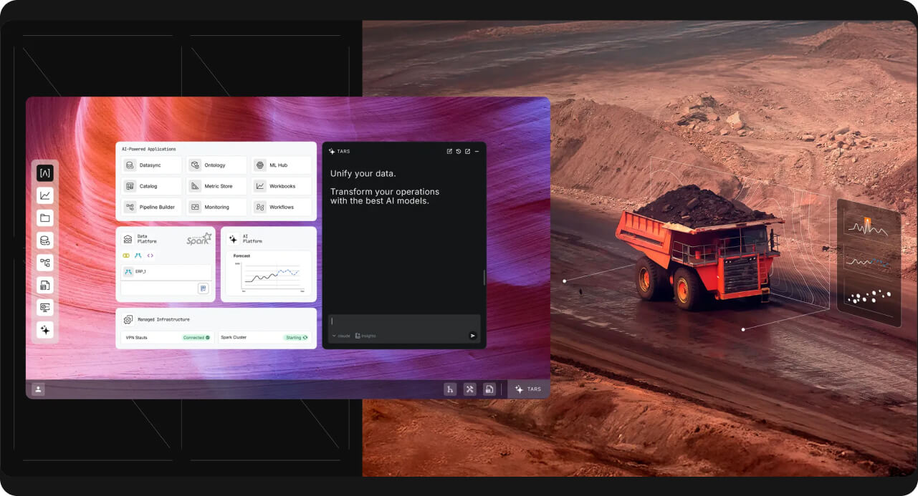This screenshot has width=918, height=496.
Task: Toggle the Insights option in chat
Action: point(365,336)
